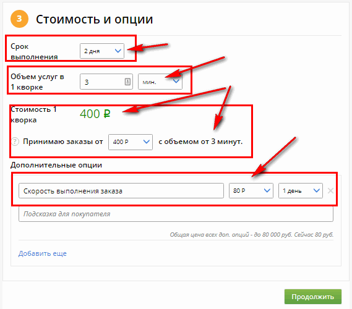Click the "Общая цена всех доп. опций" note
The width and height of the screenshot is (352, 309).
point(252,235)
